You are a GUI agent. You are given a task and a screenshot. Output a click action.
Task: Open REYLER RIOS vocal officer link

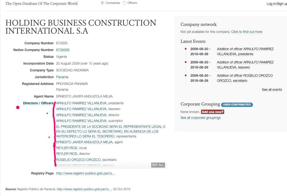point(67,148)
